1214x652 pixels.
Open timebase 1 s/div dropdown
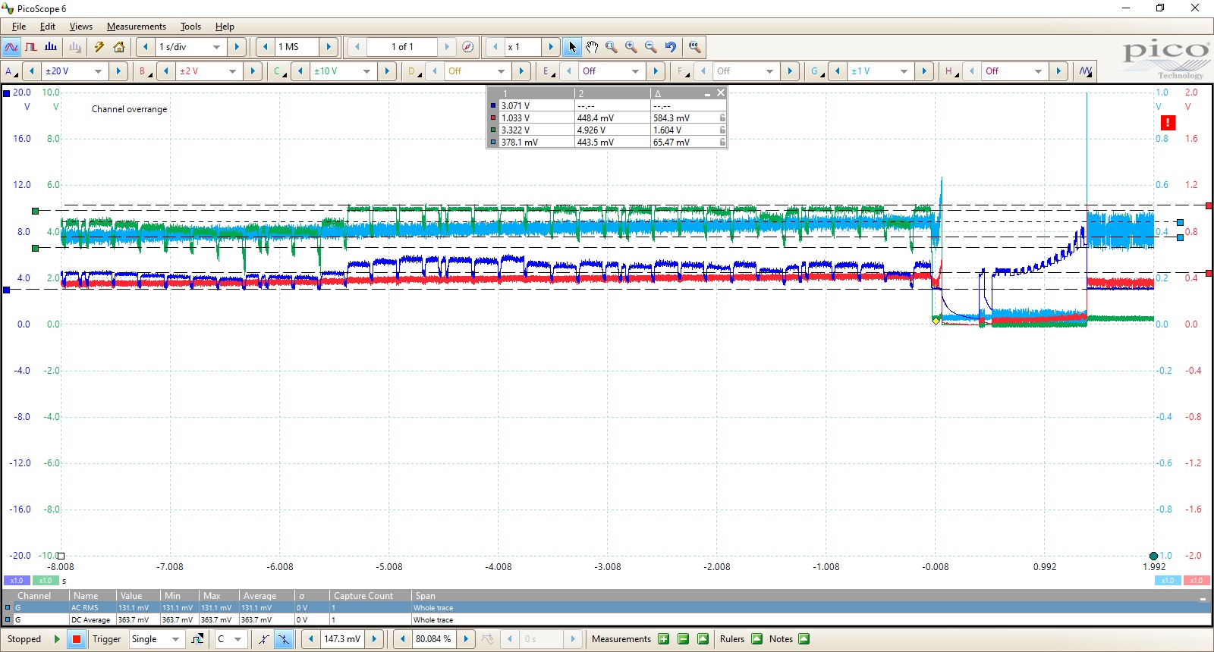pyautogui.click(x=216, y=47)
